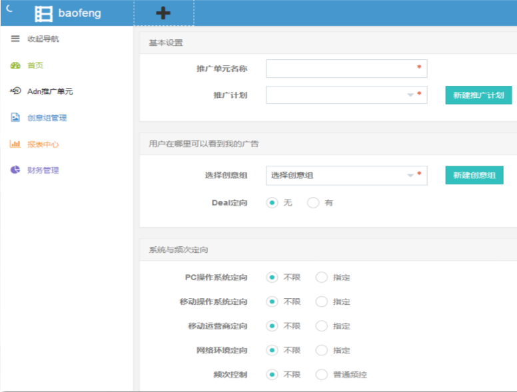This screenshot has width=517, height=392.
Task: Go to 报表中心 in sidebar
Action: click(x=43, y=144)
